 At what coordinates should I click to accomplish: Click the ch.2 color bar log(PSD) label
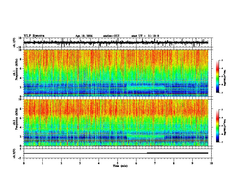[x=225, y=127]
